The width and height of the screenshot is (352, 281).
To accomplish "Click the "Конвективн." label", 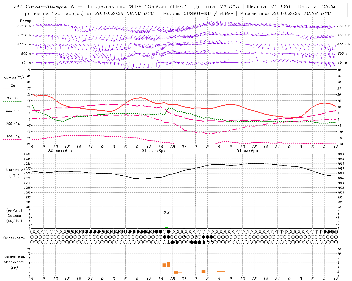I will point(14,257).
